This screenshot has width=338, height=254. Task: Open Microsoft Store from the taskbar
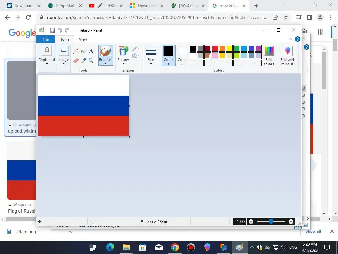(142, 247)
